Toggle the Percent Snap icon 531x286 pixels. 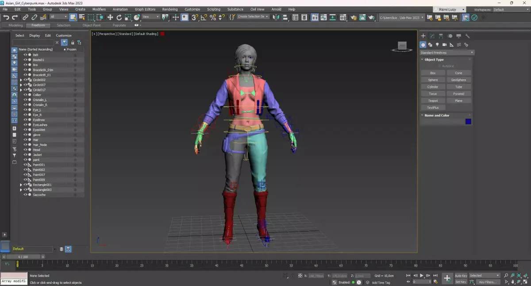point(212,17)
